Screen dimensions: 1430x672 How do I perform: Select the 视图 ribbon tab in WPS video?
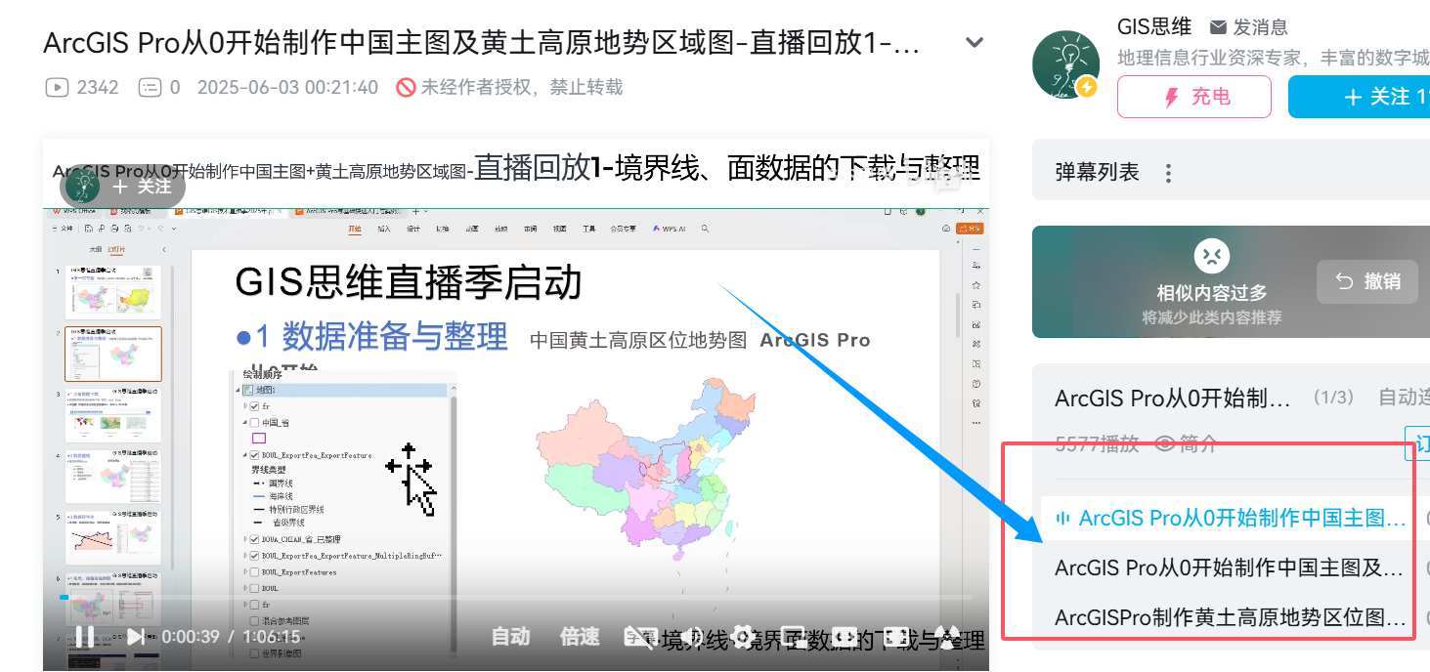(x=559, y=229)
